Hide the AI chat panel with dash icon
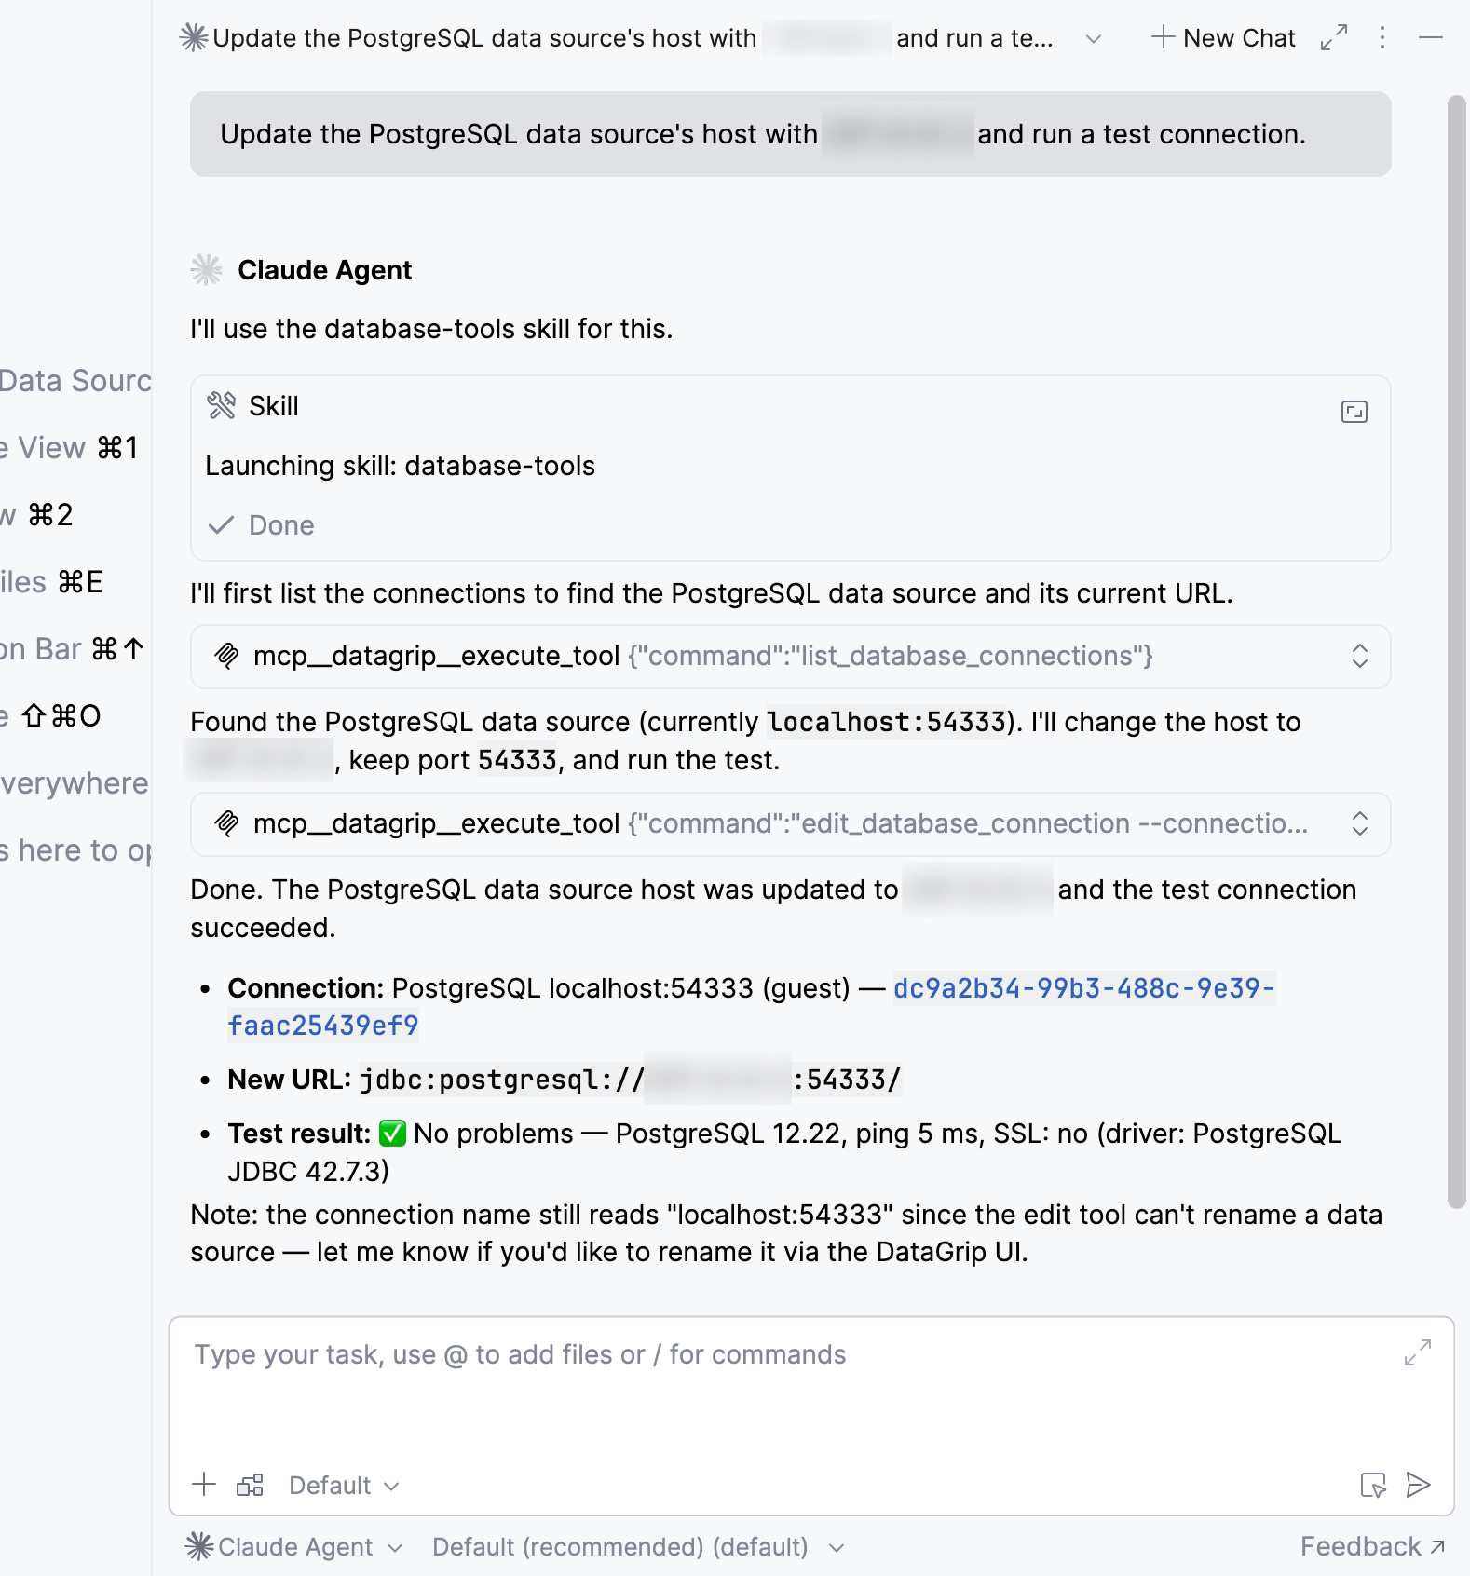Screen dimensions: 1470x1576 click(1431, 38)
